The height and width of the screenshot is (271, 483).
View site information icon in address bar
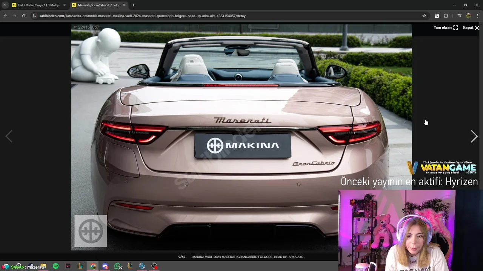click(34, 16)
